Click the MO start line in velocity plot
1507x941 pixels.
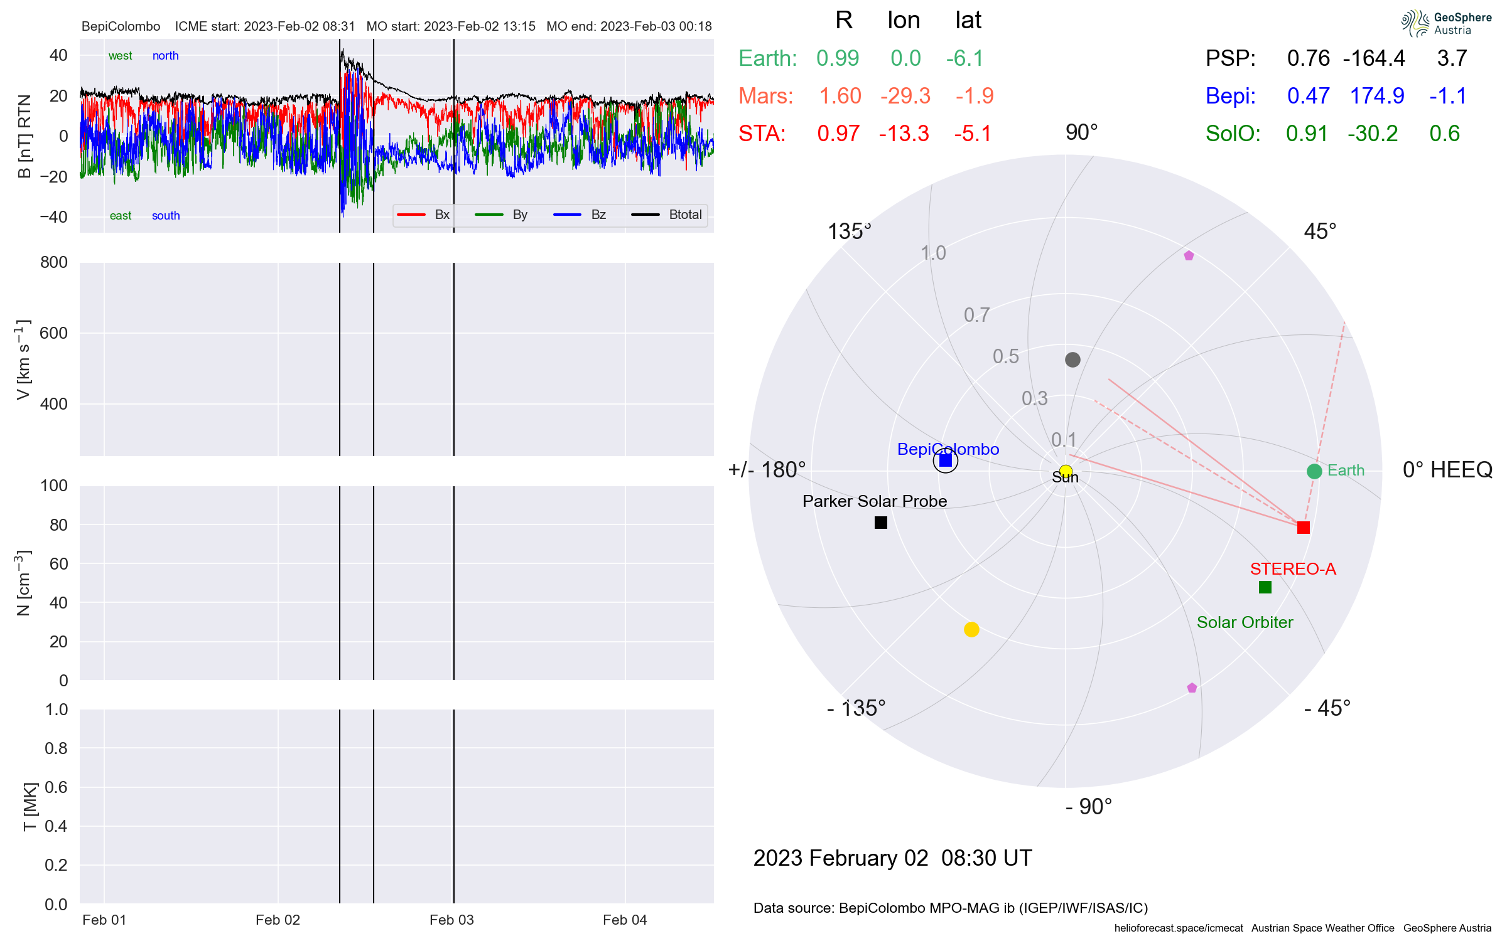(374, 359)
